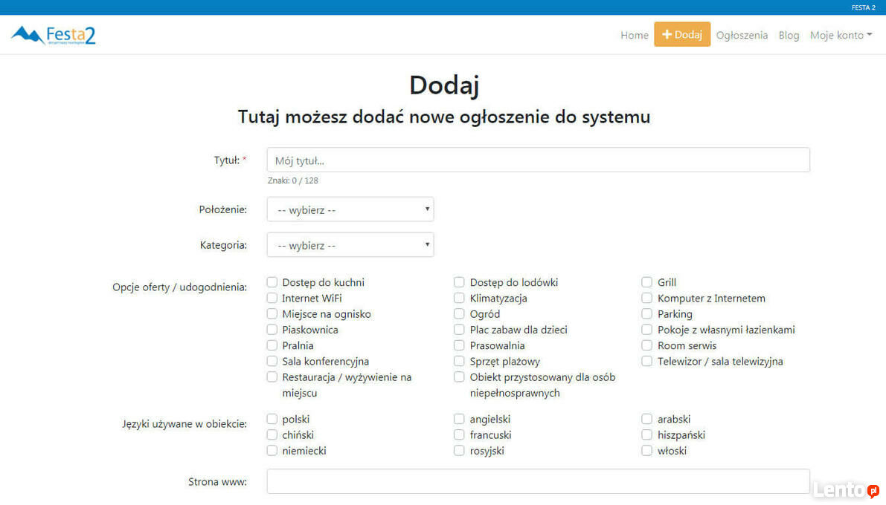Expand the Moje konto dropdown menu
This screenshot has width=886, height=505.
coord(841,35)
